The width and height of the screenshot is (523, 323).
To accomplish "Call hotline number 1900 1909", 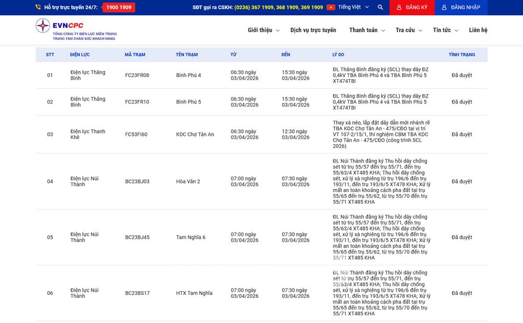I will (x=118, y=8).
